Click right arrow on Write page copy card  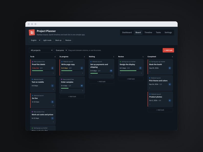click(x=83, y=73)
